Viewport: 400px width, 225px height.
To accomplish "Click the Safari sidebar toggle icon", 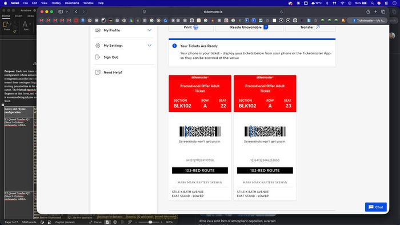I will pos(61,12).
